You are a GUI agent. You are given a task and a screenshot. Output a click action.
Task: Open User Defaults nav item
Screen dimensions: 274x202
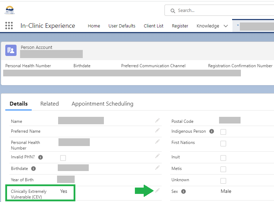[122, 26]
